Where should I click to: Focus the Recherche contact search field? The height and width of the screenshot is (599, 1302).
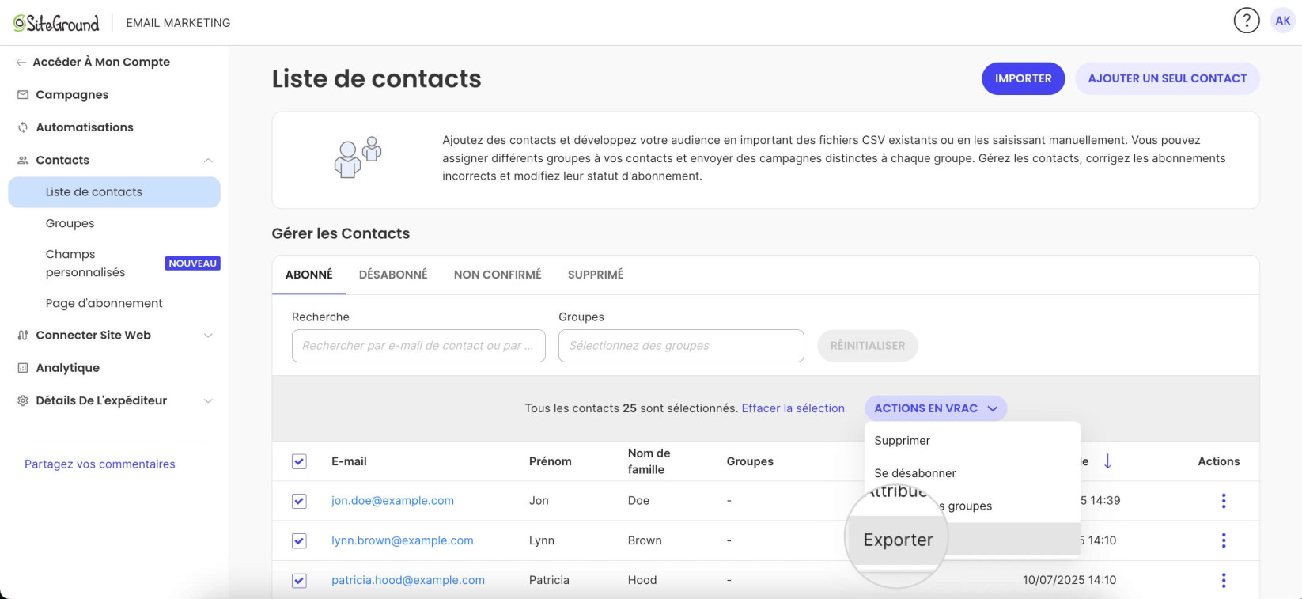point(418,346)
